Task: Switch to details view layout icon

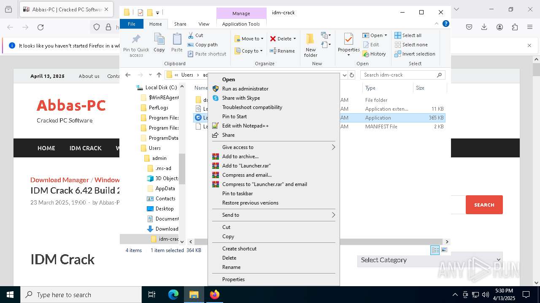Action: click(x=435, y=250)
